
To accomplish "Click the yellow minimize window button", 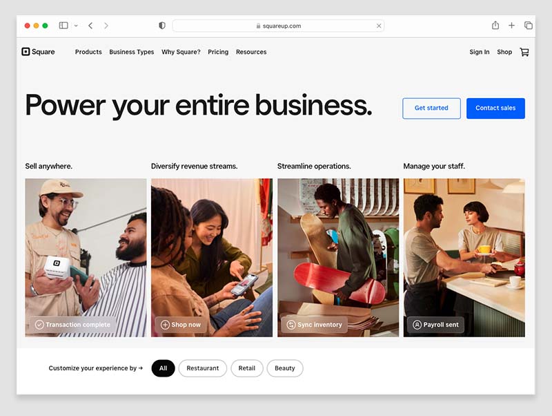I will [x=36, y=26].
